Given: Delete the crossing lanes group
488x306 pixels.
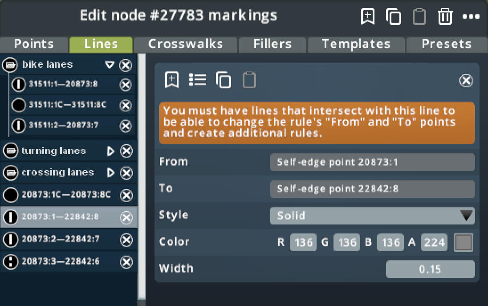Looking at the screenshot, I should (x=126, y=173).
